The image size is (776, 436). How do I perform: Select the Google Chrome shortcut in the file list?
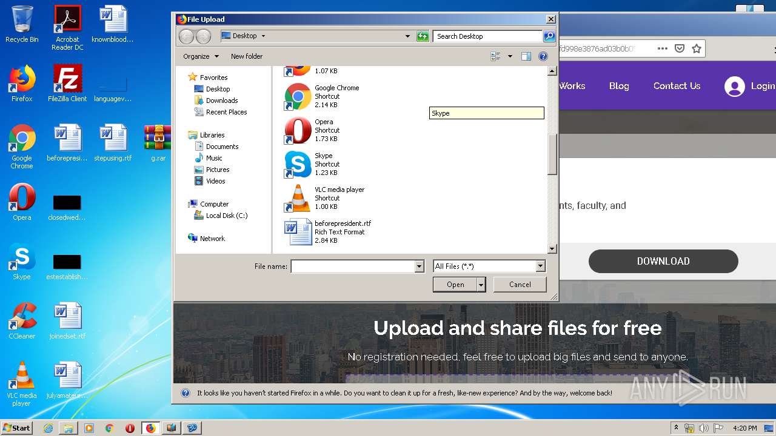click(x=323, y=96)
